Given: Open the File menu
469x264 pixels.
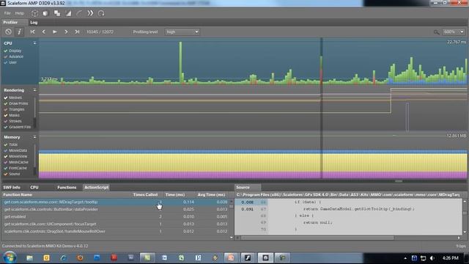Looking at the screenshot, I should pyautogui.click(x=7, y=13).
